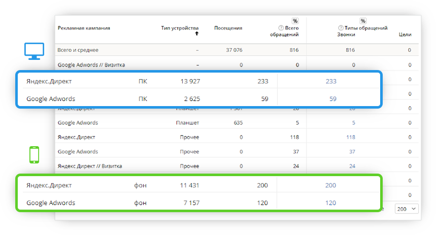Click Планшет device cell for Google Adwords
Viewport: 436px width, 235px height.
187,123
